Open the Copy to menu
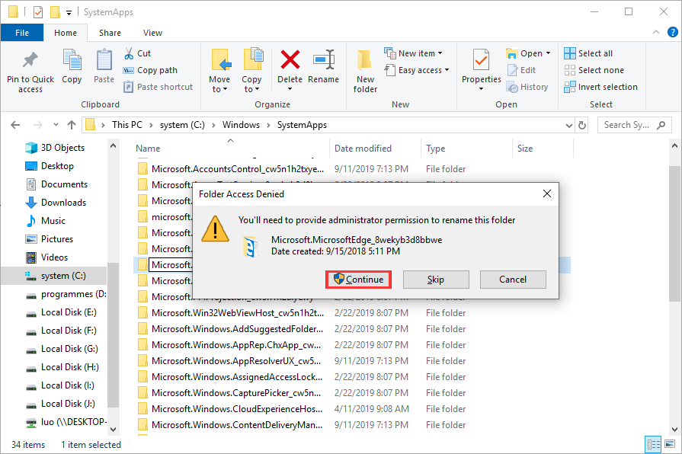The width and height of the screenshot is (682, 454). pyautogui.click(x=251, y=70)
